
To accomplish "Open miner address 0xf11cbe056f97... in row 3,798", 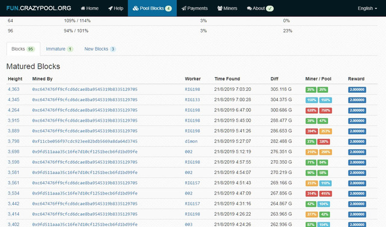I will click(x=85, y=141).
